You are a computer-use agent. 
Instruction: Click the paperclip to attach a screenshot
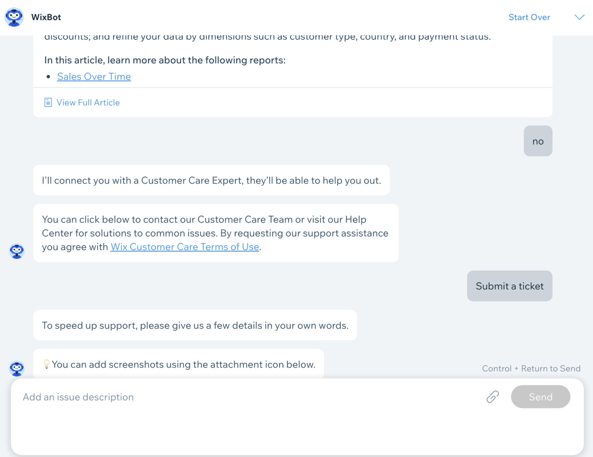(x=492, y=397)
